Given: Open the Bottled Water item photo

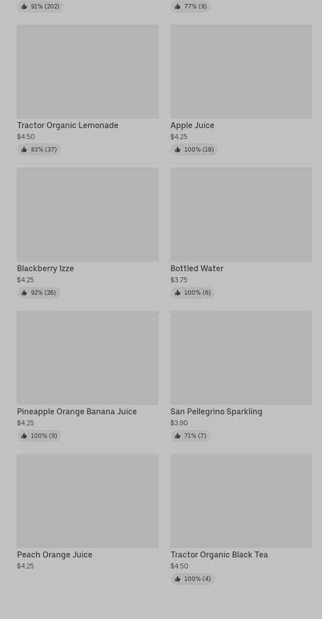Looking at the screenshot, I should click(241, 215).
